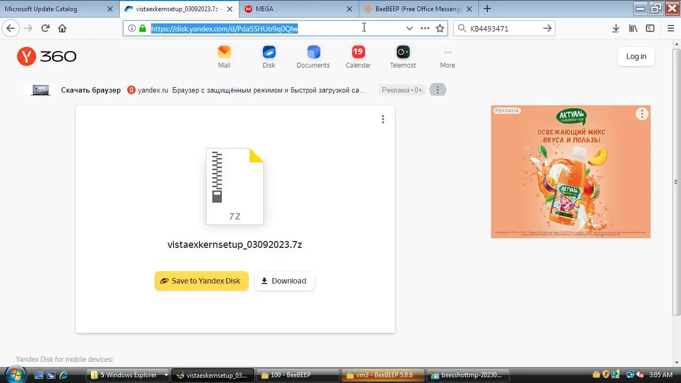Open the file card three-dot menu
Screen dimensions: 681x383
(383, 119)
